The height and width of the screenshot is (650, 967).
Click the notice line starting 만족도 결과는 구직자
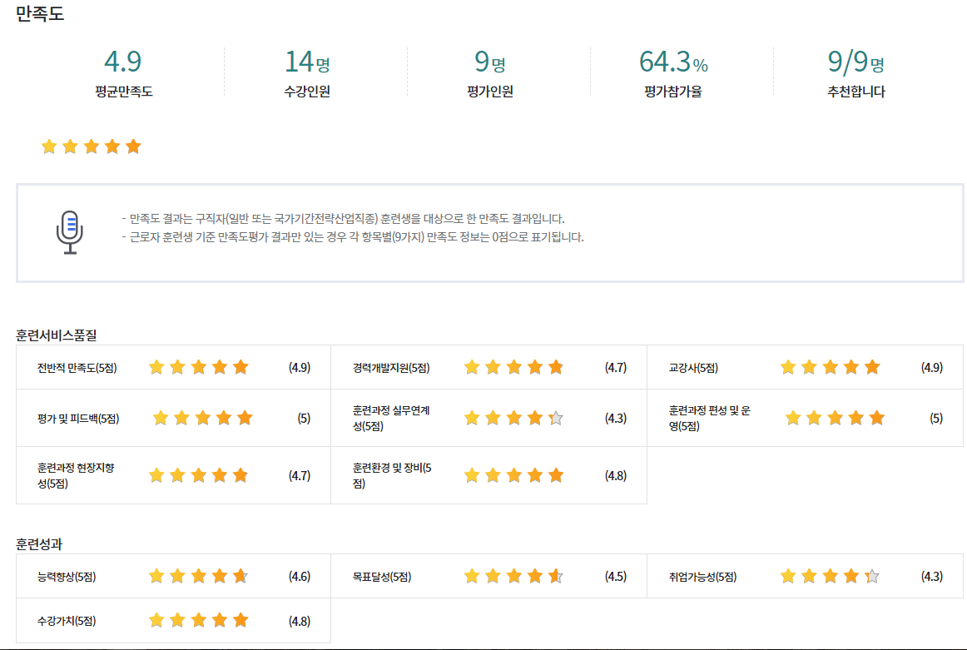344,218
